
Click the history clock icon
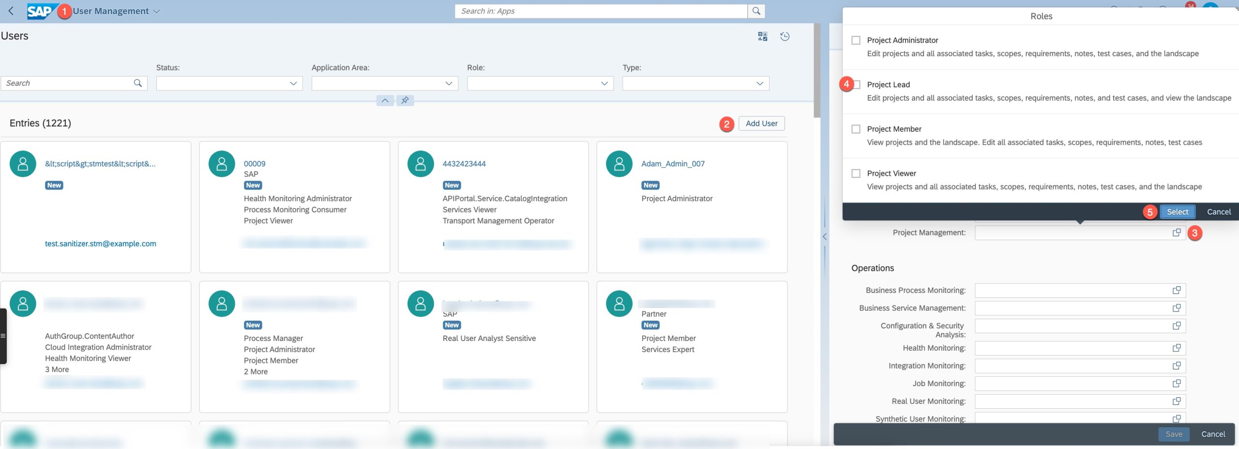[x=785, y=36]
